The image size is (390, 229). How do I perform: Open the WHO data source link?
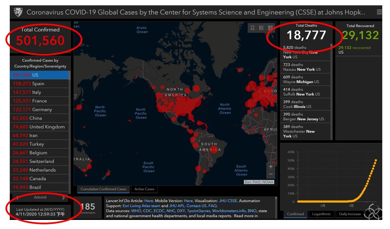pos(136,211)
